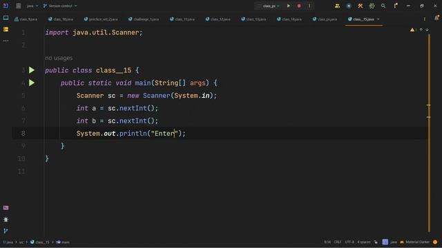Switch to the practice_set_2.java tab
442x248 pixels.
101,19
